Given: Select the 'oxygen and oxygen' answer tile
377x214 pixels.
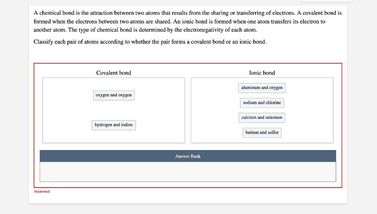Looking at the screenshot, I should pos(114,95).
